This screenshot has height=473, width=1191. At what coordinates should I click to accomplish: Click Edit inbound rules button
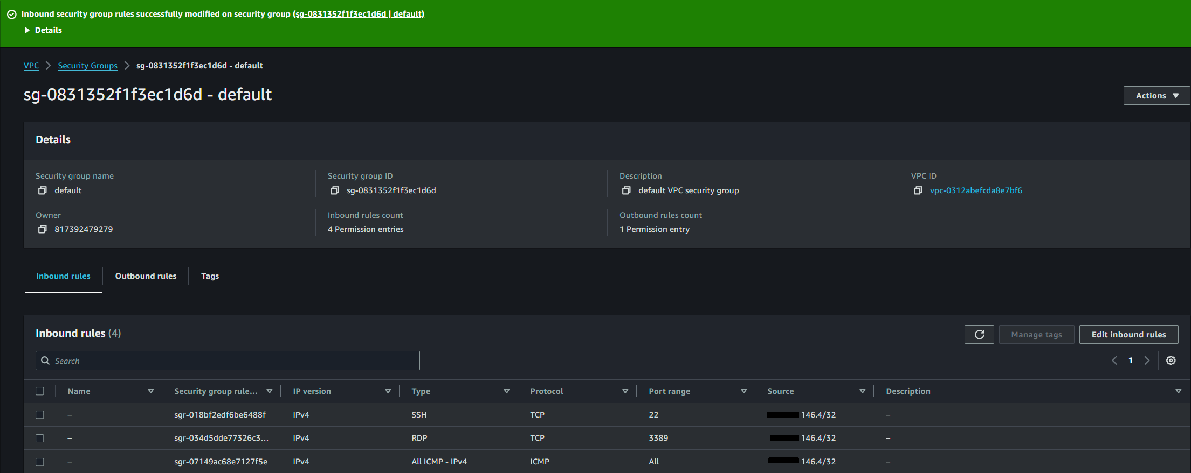click(1128, 335)
